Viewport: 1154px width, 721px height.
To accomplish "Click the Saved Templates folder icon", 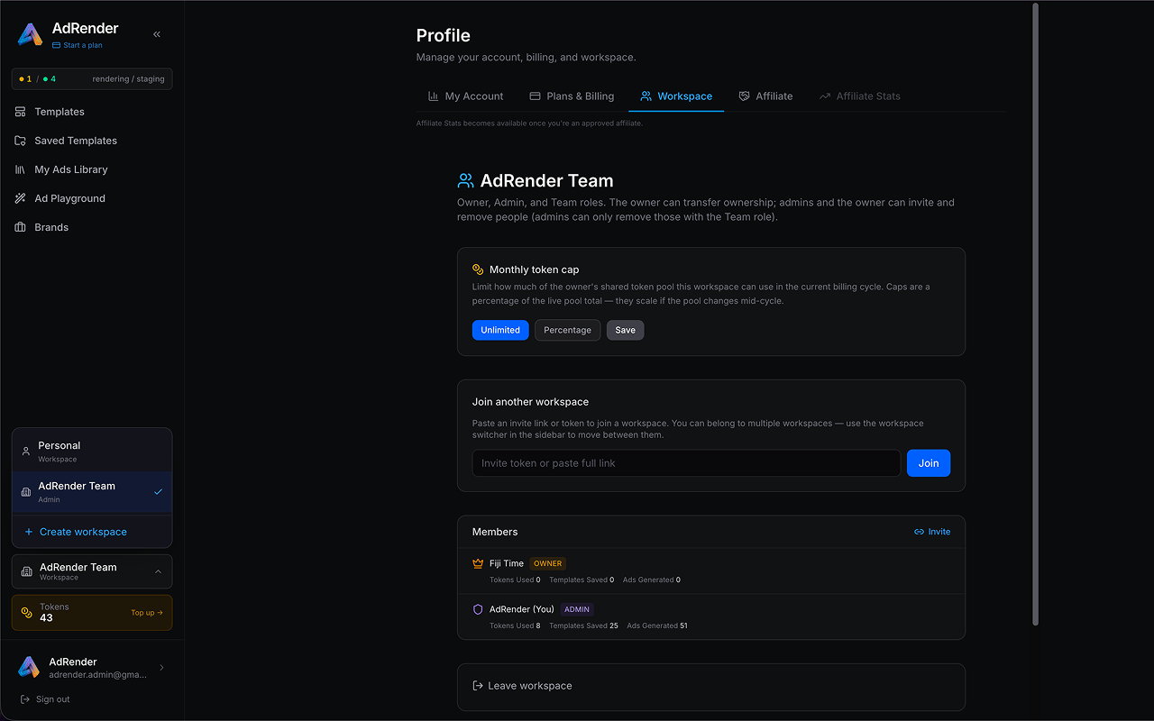I will 20,141.
